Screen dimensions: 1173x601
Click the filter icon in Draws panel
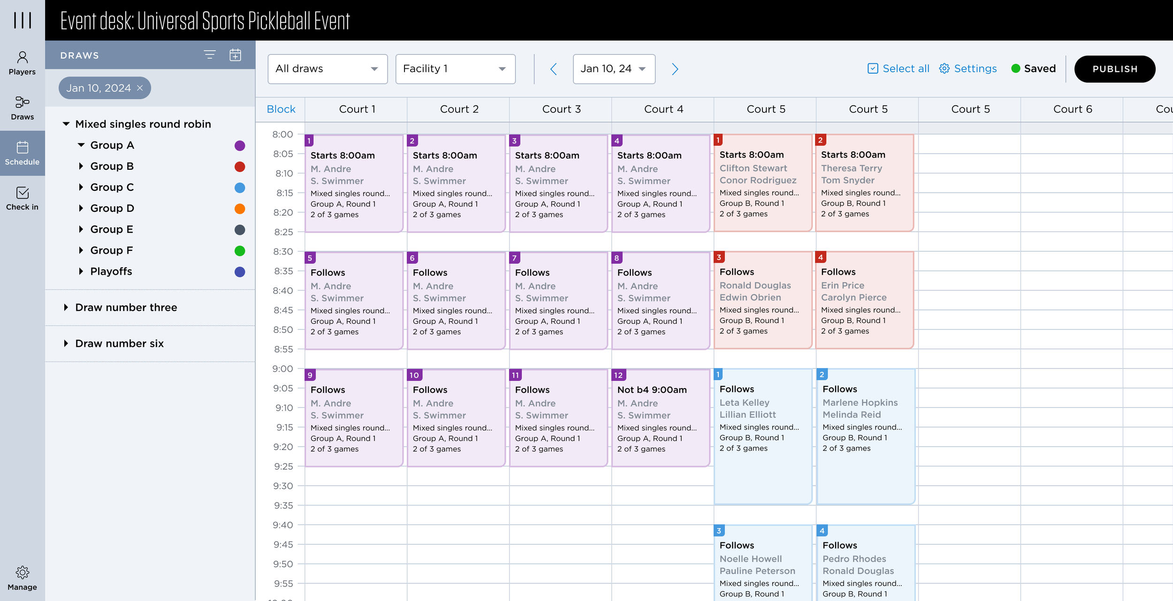click(x=210, y=55)
